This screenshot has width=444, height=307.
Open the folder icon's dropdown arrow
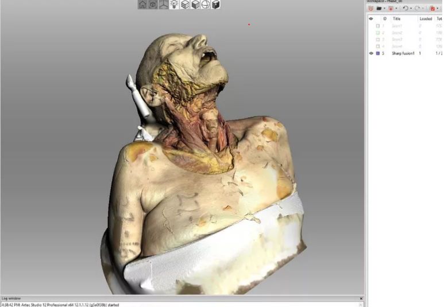pos(384,8)
